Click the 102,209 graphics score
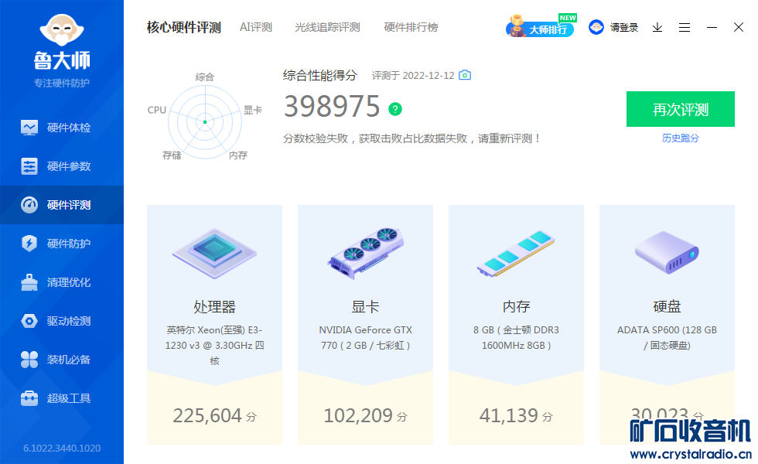 (x=365, y=416)
